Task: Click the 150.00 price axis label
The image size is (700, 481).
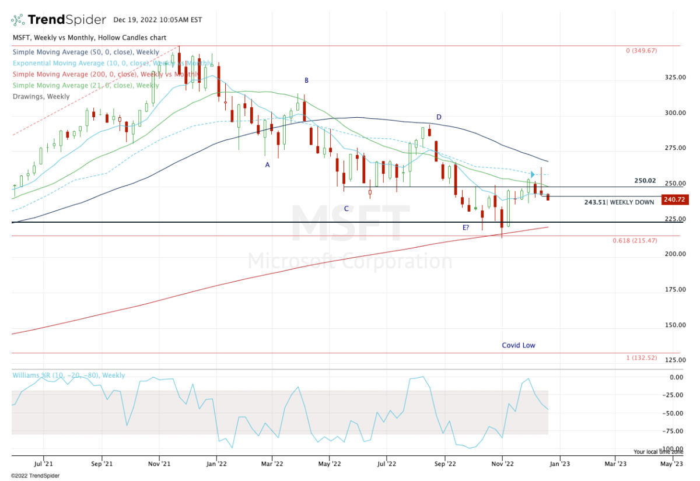Action: [x=675, y=325]
